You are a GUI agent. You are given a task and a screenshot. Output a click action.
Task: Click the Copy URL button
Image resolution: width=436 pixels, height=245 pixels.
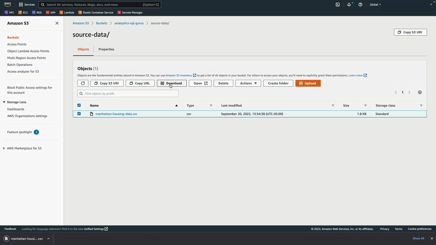(x=140, y=83)
